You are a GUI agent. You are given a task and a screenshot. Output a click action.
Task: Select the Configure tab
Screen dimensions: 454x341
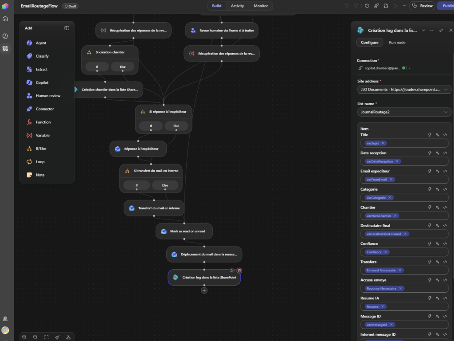pos(369,42)
